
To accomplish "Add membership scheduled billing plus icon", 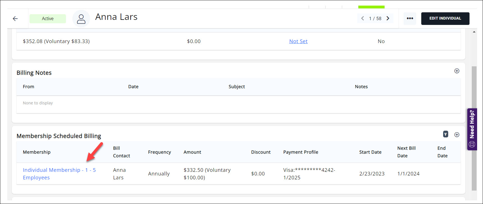I will point(457,135).
